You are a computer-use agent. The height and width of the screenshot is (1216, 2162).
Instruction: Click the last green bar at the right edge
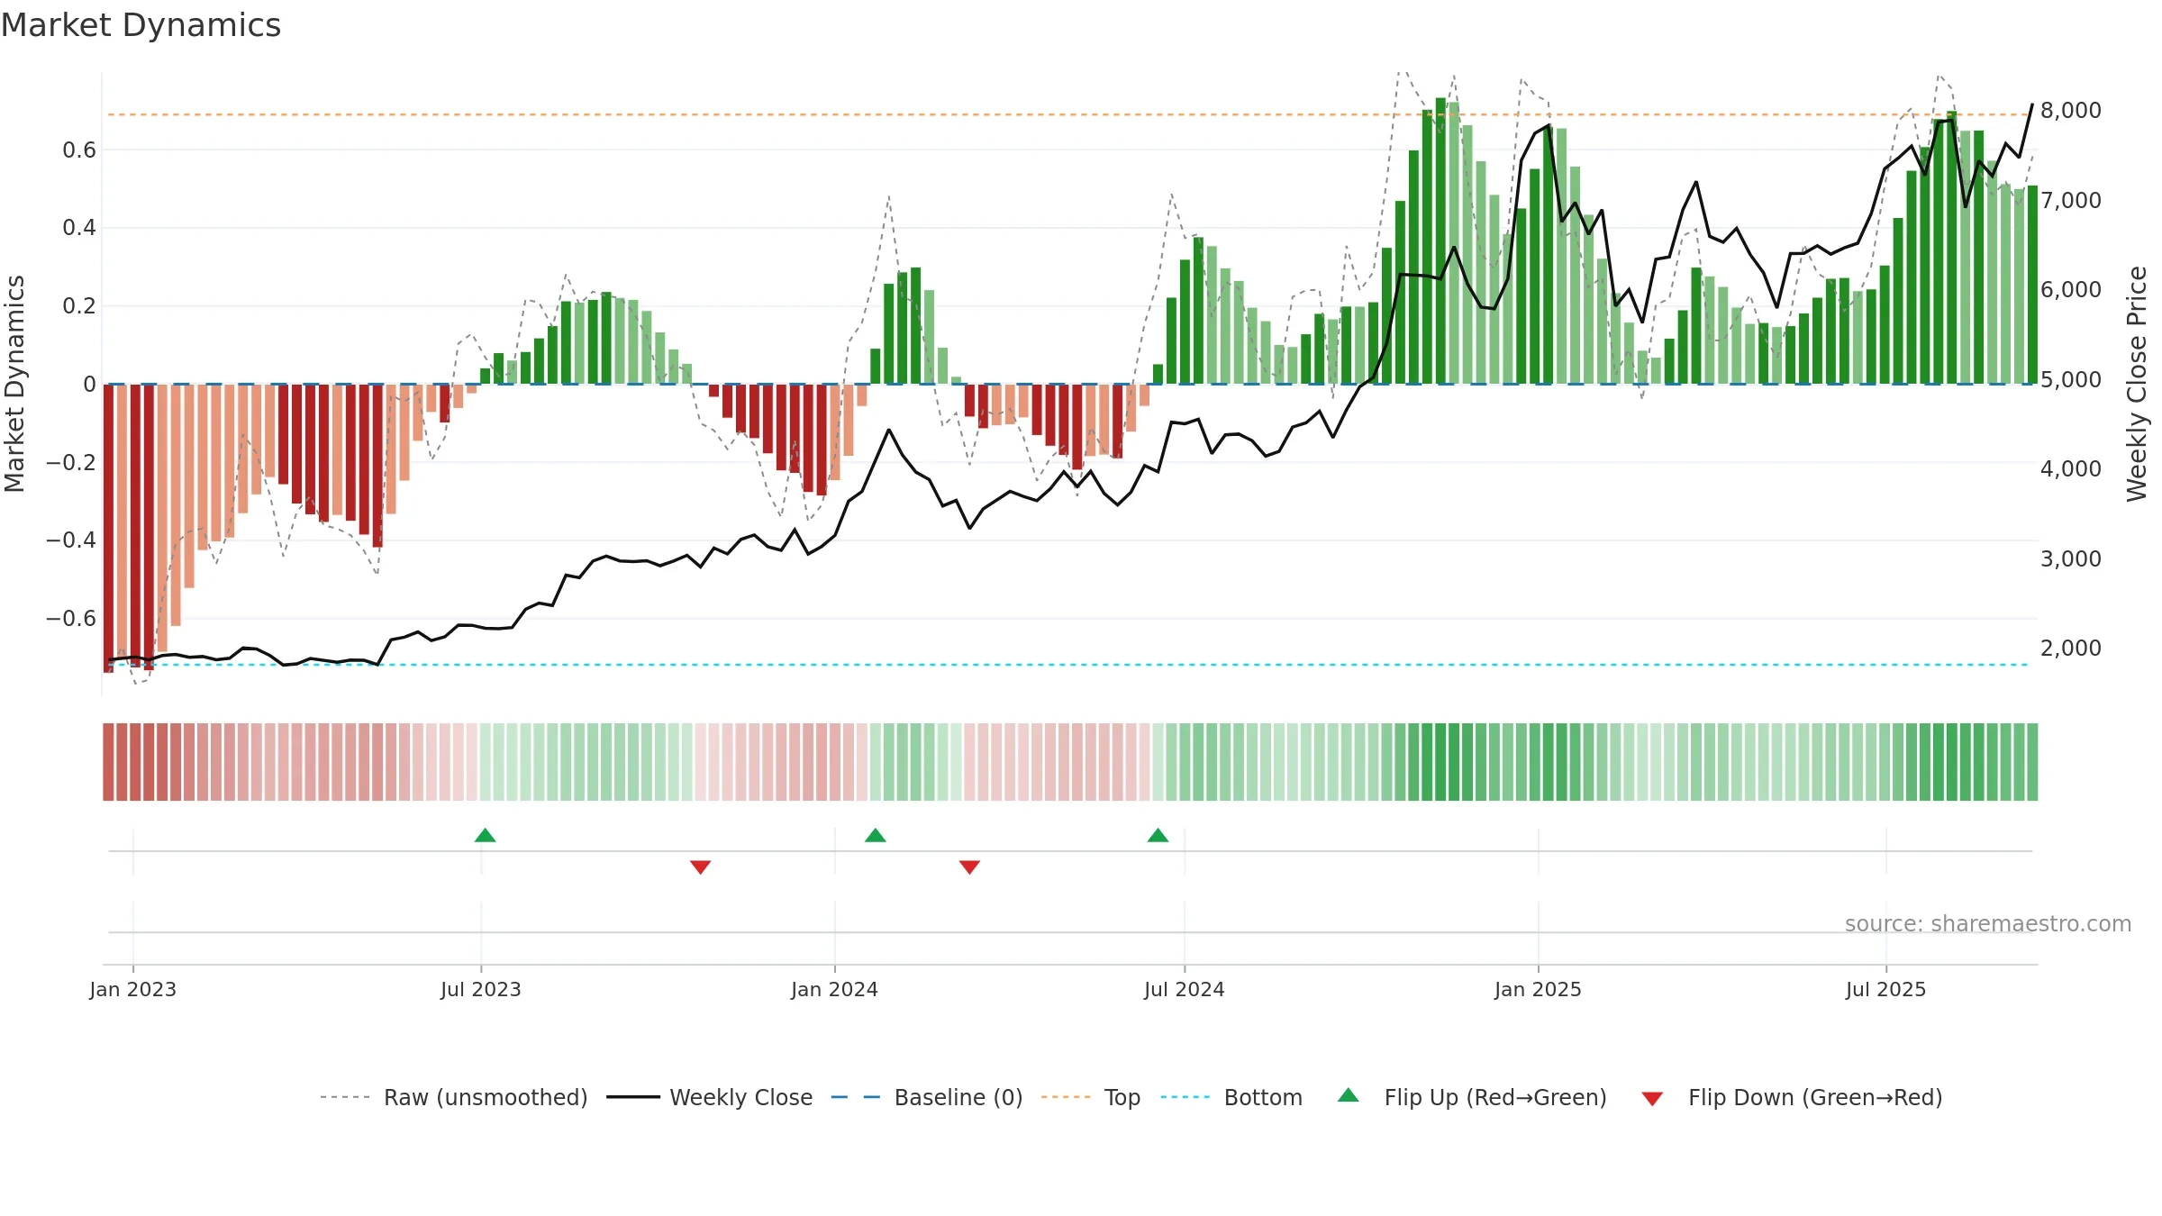pos(2032,285)
